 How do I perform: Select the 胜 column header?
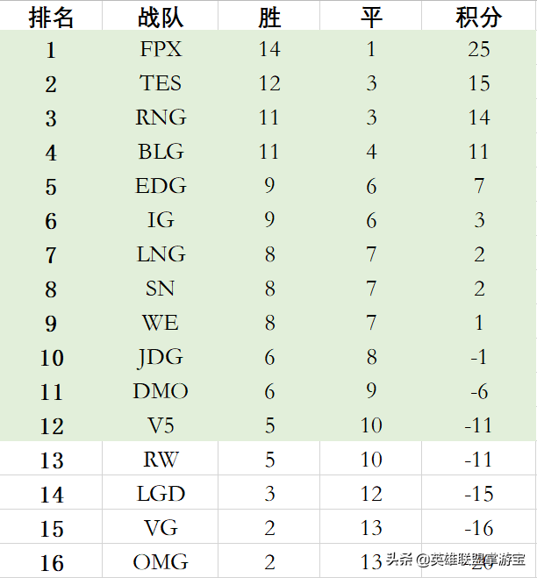(269, 17)
